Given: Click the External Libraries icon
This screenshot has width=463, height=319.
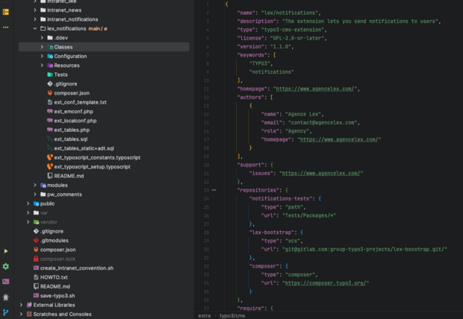Looking at the screenshot, I should click(29, 305).
